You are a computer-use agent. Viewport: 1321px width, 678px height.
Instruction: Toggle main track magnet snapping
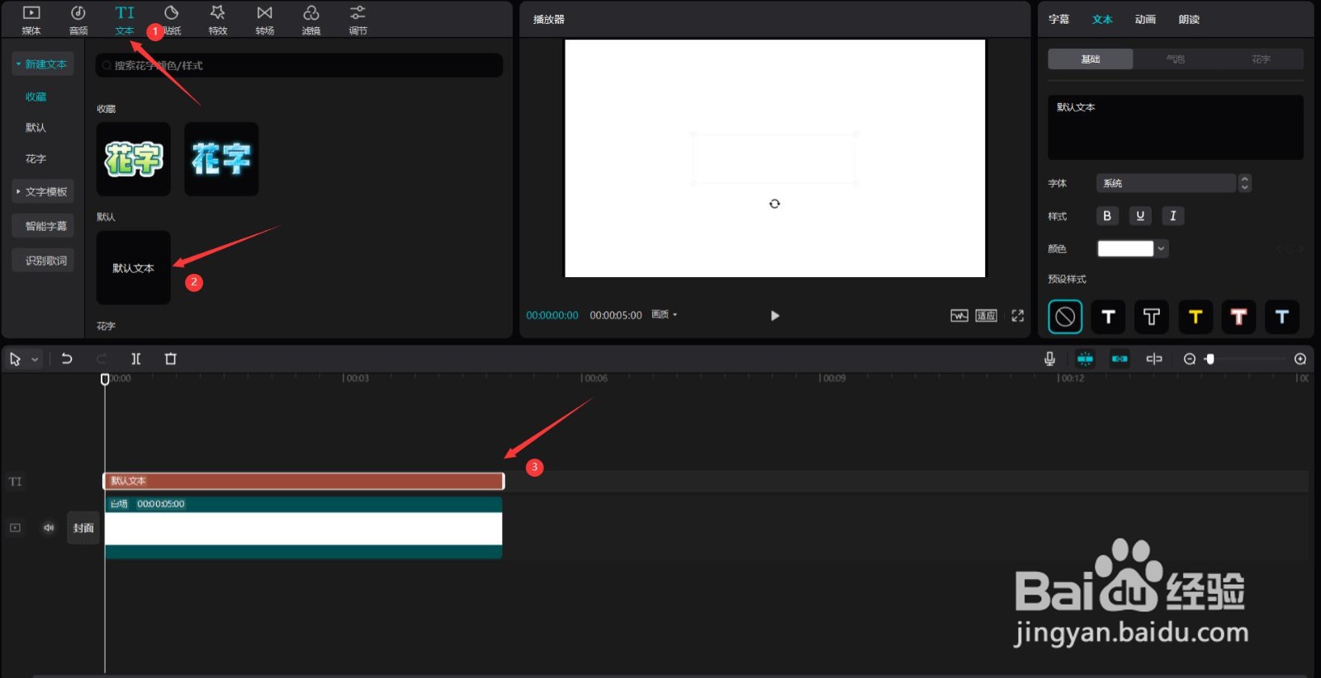coord(1085,359)
